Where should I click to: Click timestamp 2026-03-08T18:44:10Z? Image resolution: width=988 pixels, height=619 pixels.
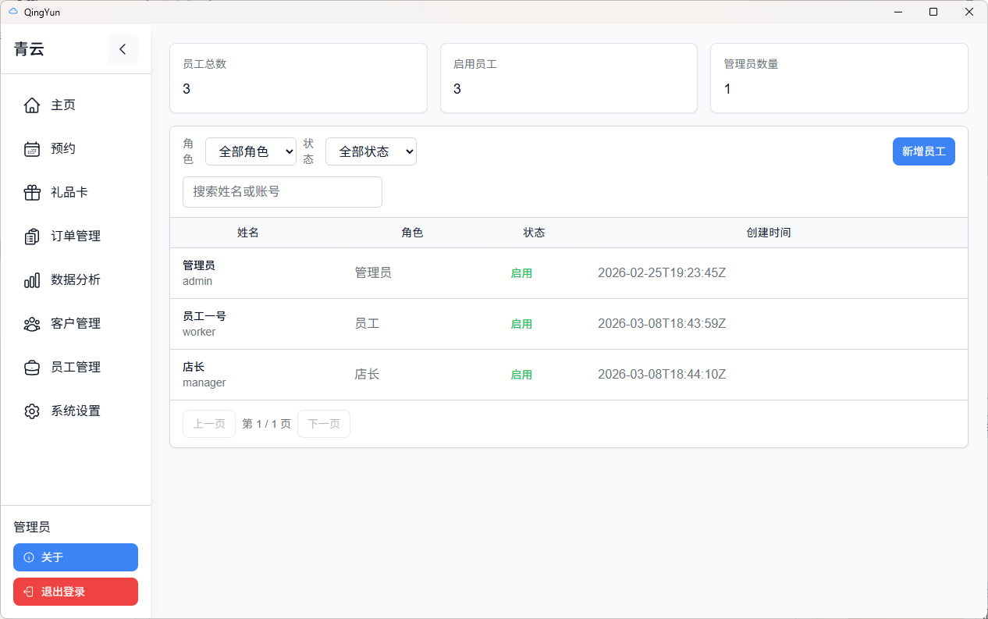click(x=662, y=375)
